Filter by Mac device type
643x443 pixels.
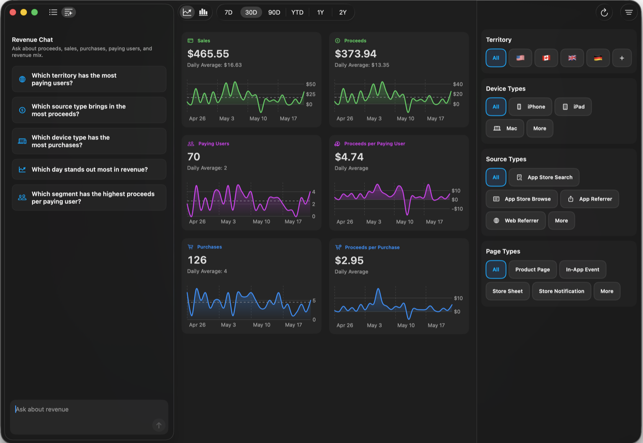[x=505, y=128]
